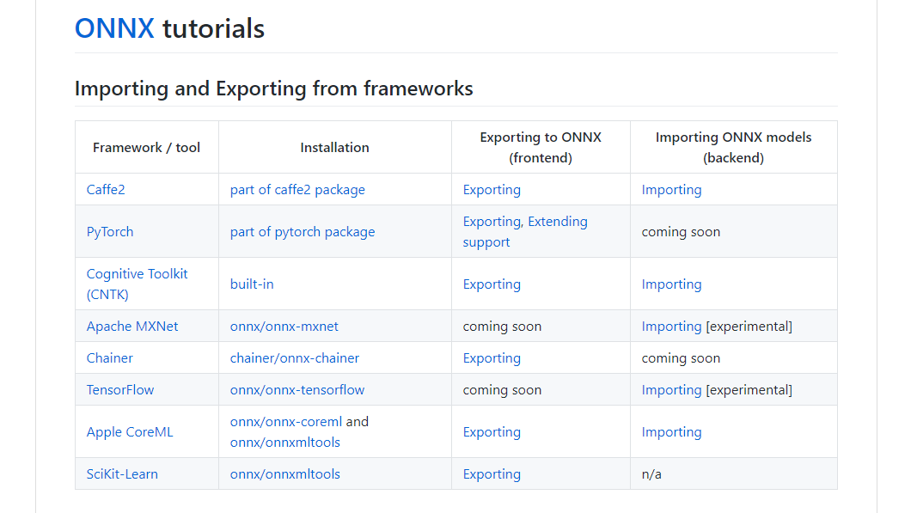
Task: Open the SciKit-Learn link
Action: pos(122,474)
